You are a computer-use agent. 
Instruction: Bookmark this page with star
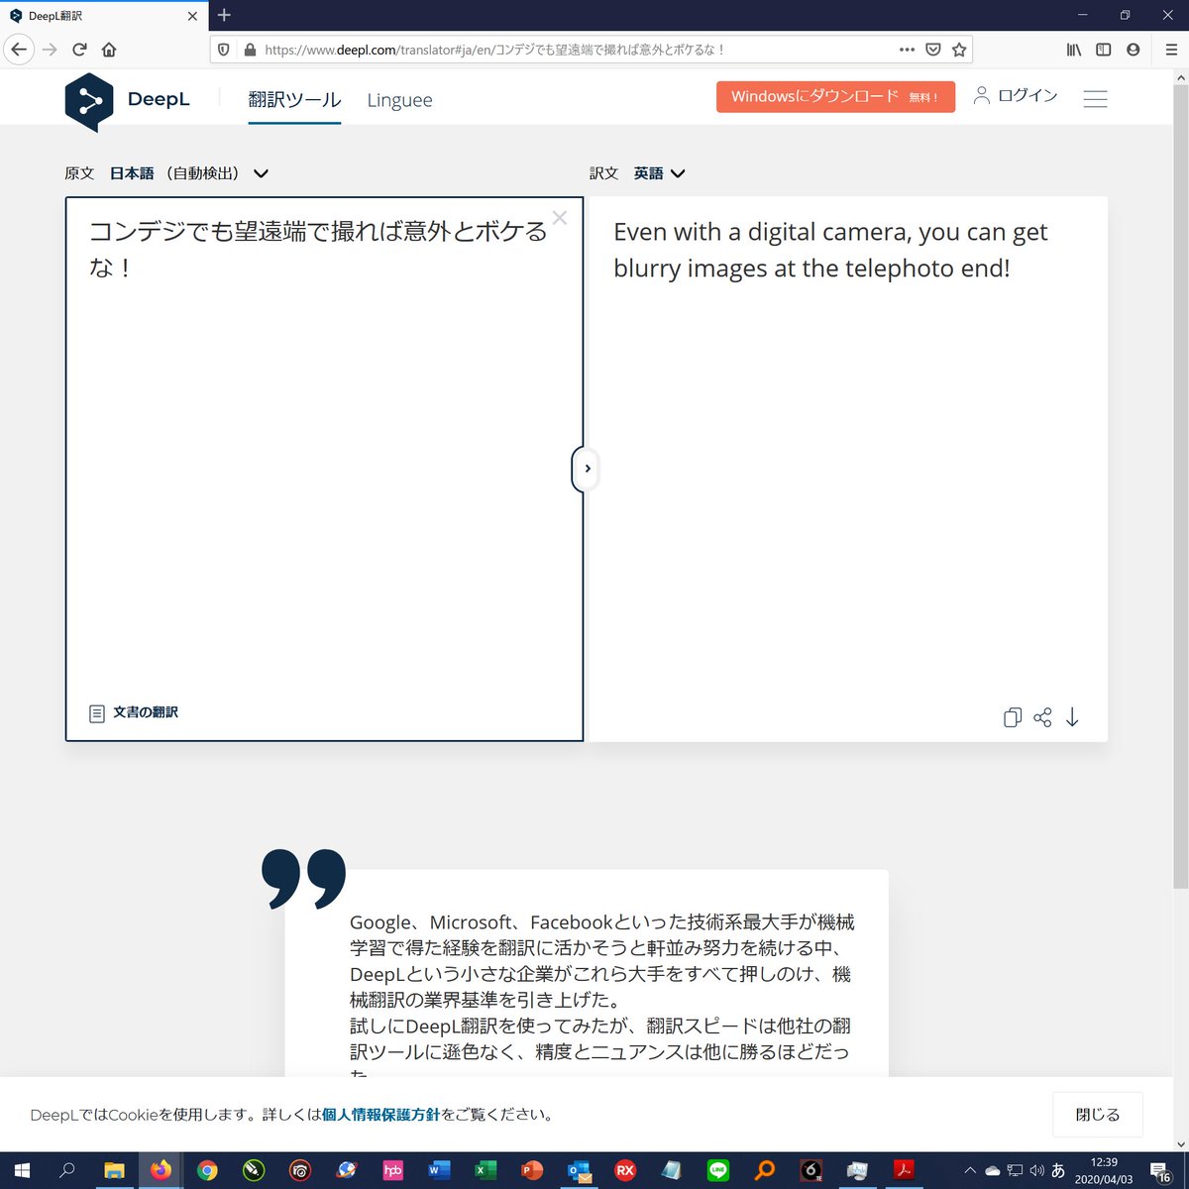(959, 50)
